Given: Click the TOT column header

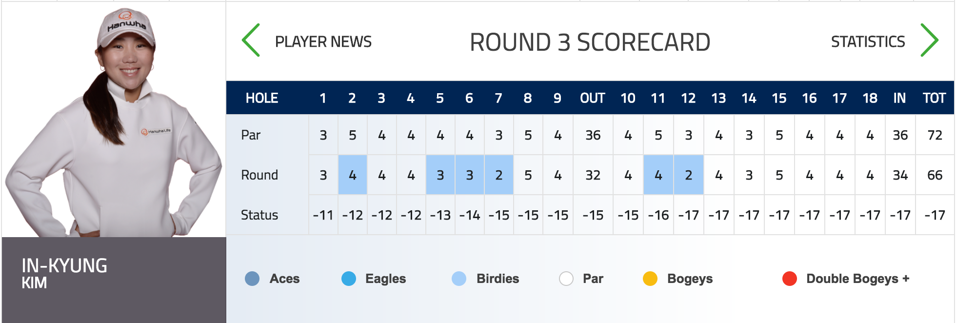Looking at the screenshot, I should tap(934, 98).
